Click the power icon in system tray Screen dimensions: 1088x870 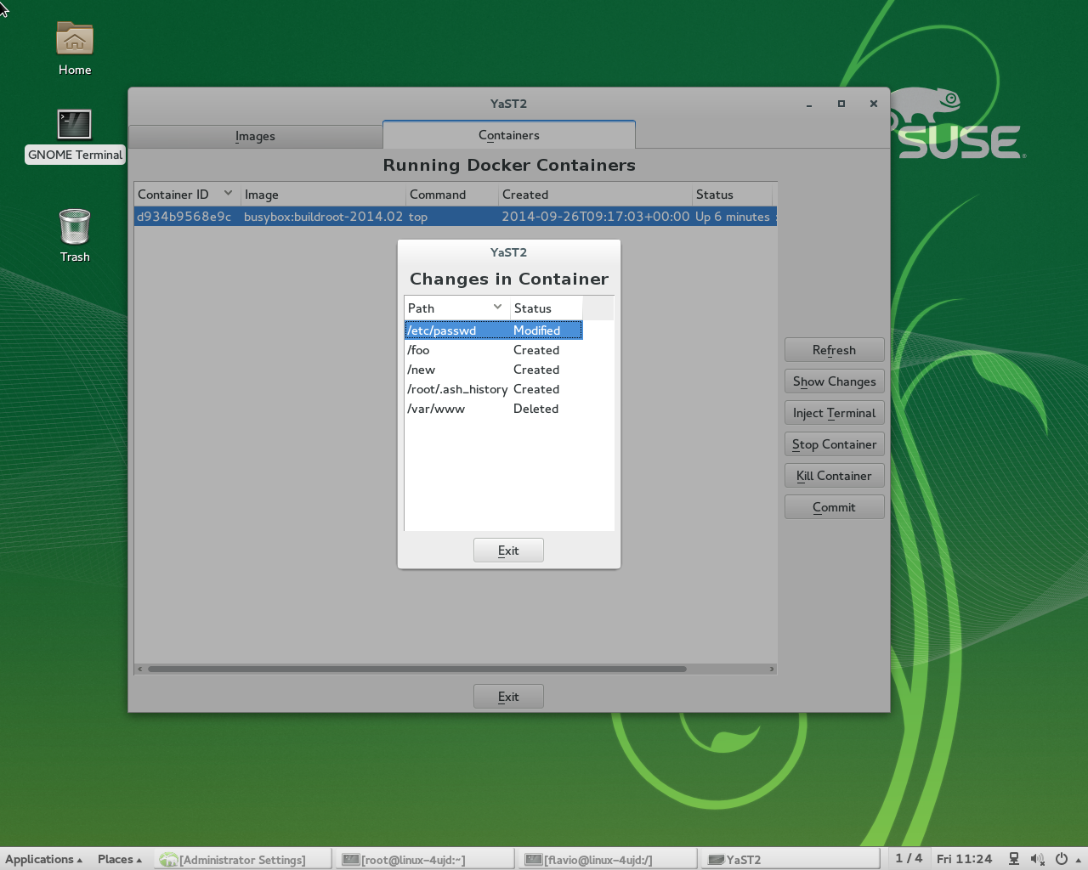coord(1061,859)
